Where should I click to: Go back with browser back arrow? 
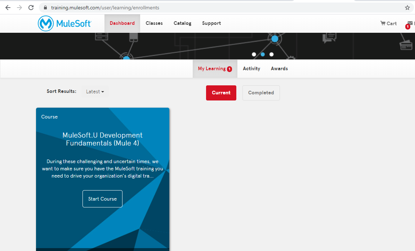click(8, 8)
